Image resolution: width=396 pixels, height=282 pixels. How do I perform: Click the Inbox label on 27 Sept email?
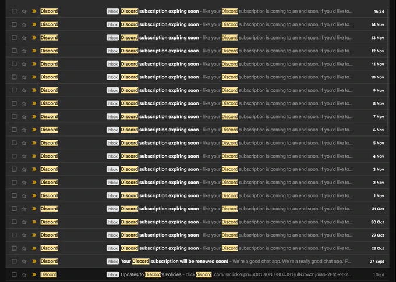[x=112, y=261]
